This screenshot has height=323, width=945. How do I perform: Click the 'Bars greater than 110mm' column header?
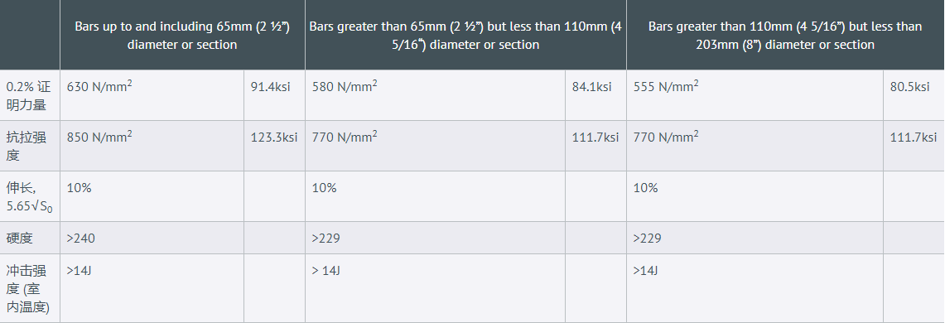[x=785, y=35]
